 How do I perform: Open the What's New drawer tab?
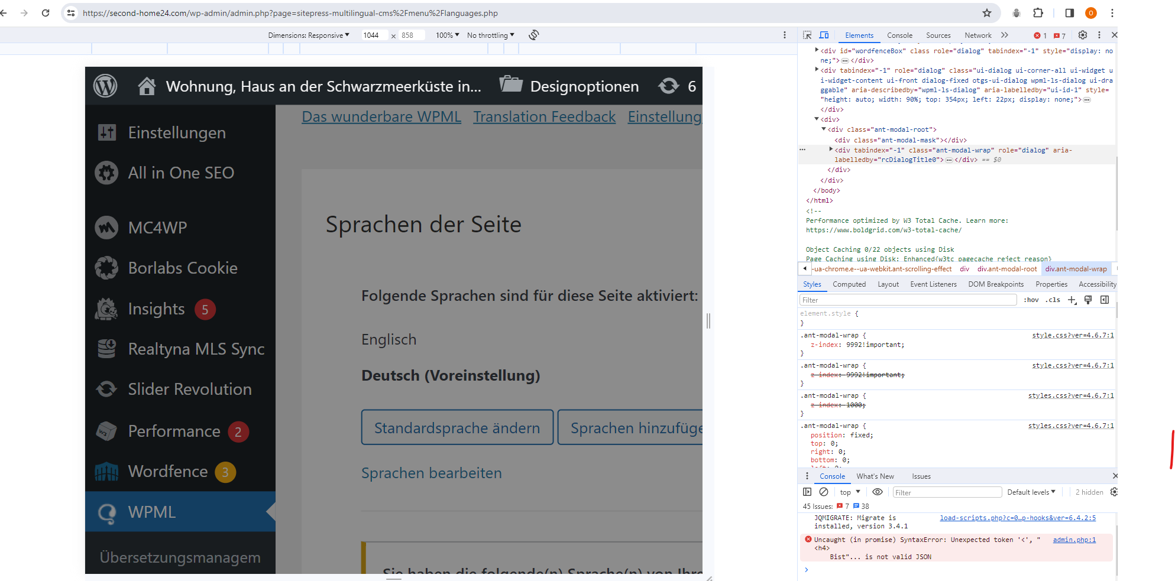coord(875,476)
